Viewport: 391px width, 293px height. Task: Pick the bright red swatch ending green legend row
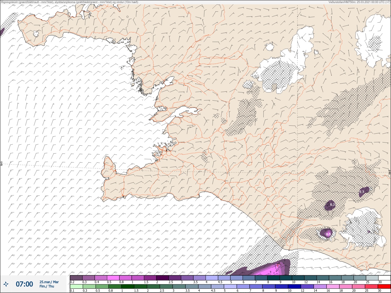coord(384,287)
